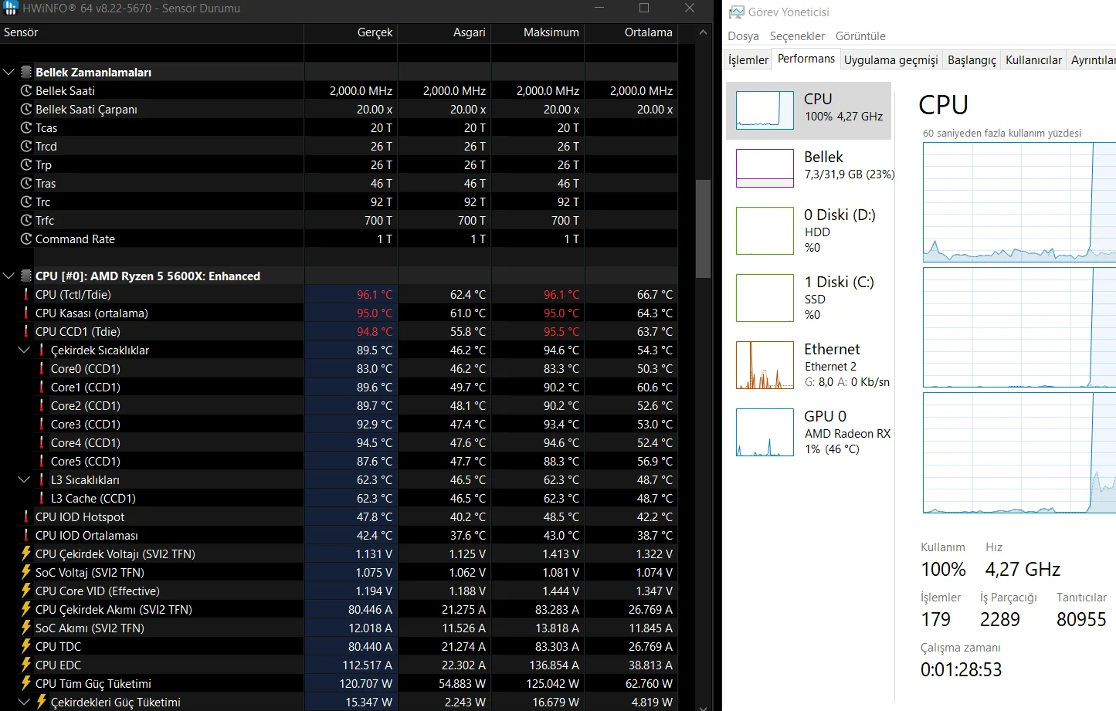Screen dimensions: 1116x711
Task: Click the HWiNFO scrollbar up arrow
Action: point(703,32)
